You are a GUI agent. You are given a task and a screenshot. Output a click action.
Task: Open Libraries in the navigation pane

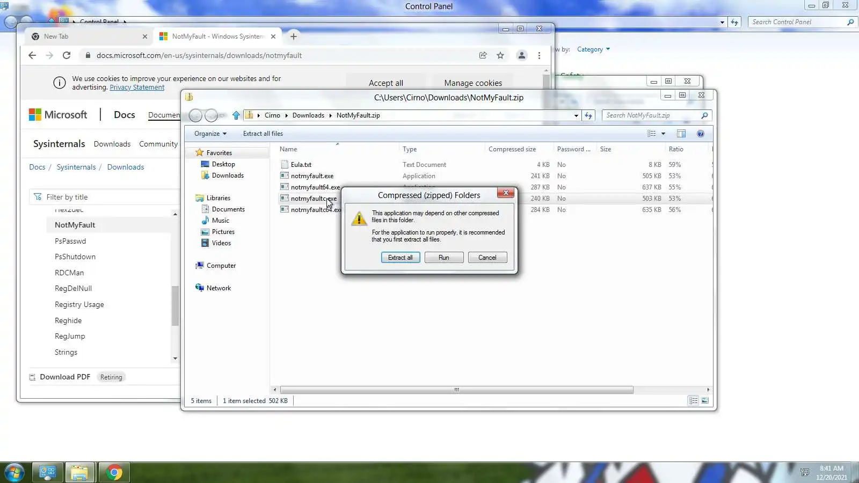pos(218,198)
